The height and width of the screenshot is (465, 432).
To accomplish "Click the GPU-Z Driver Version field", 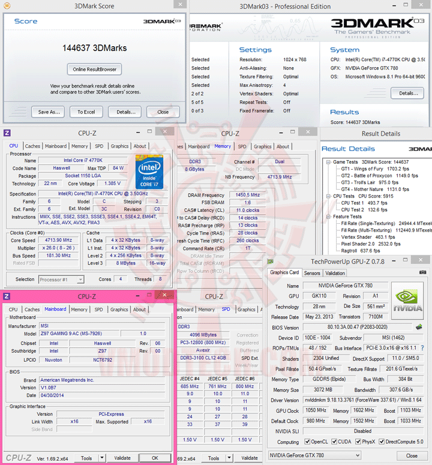I will (363, 400).
